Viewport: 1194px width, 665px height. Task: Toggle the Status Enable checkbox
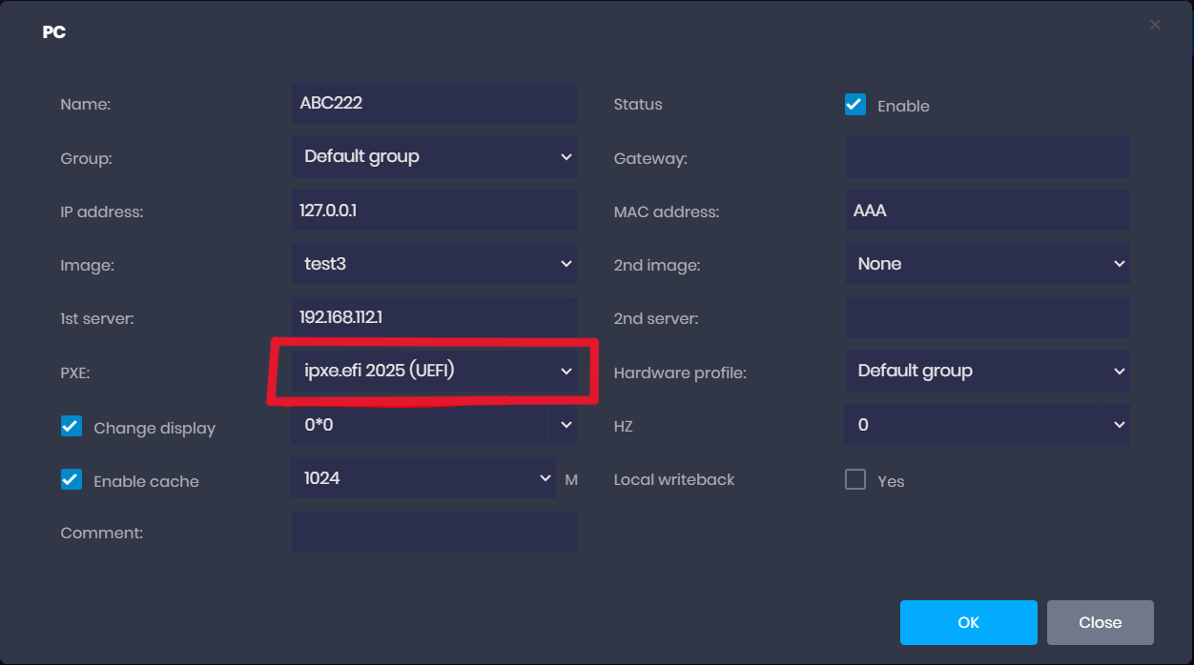[x=855, y=105]
